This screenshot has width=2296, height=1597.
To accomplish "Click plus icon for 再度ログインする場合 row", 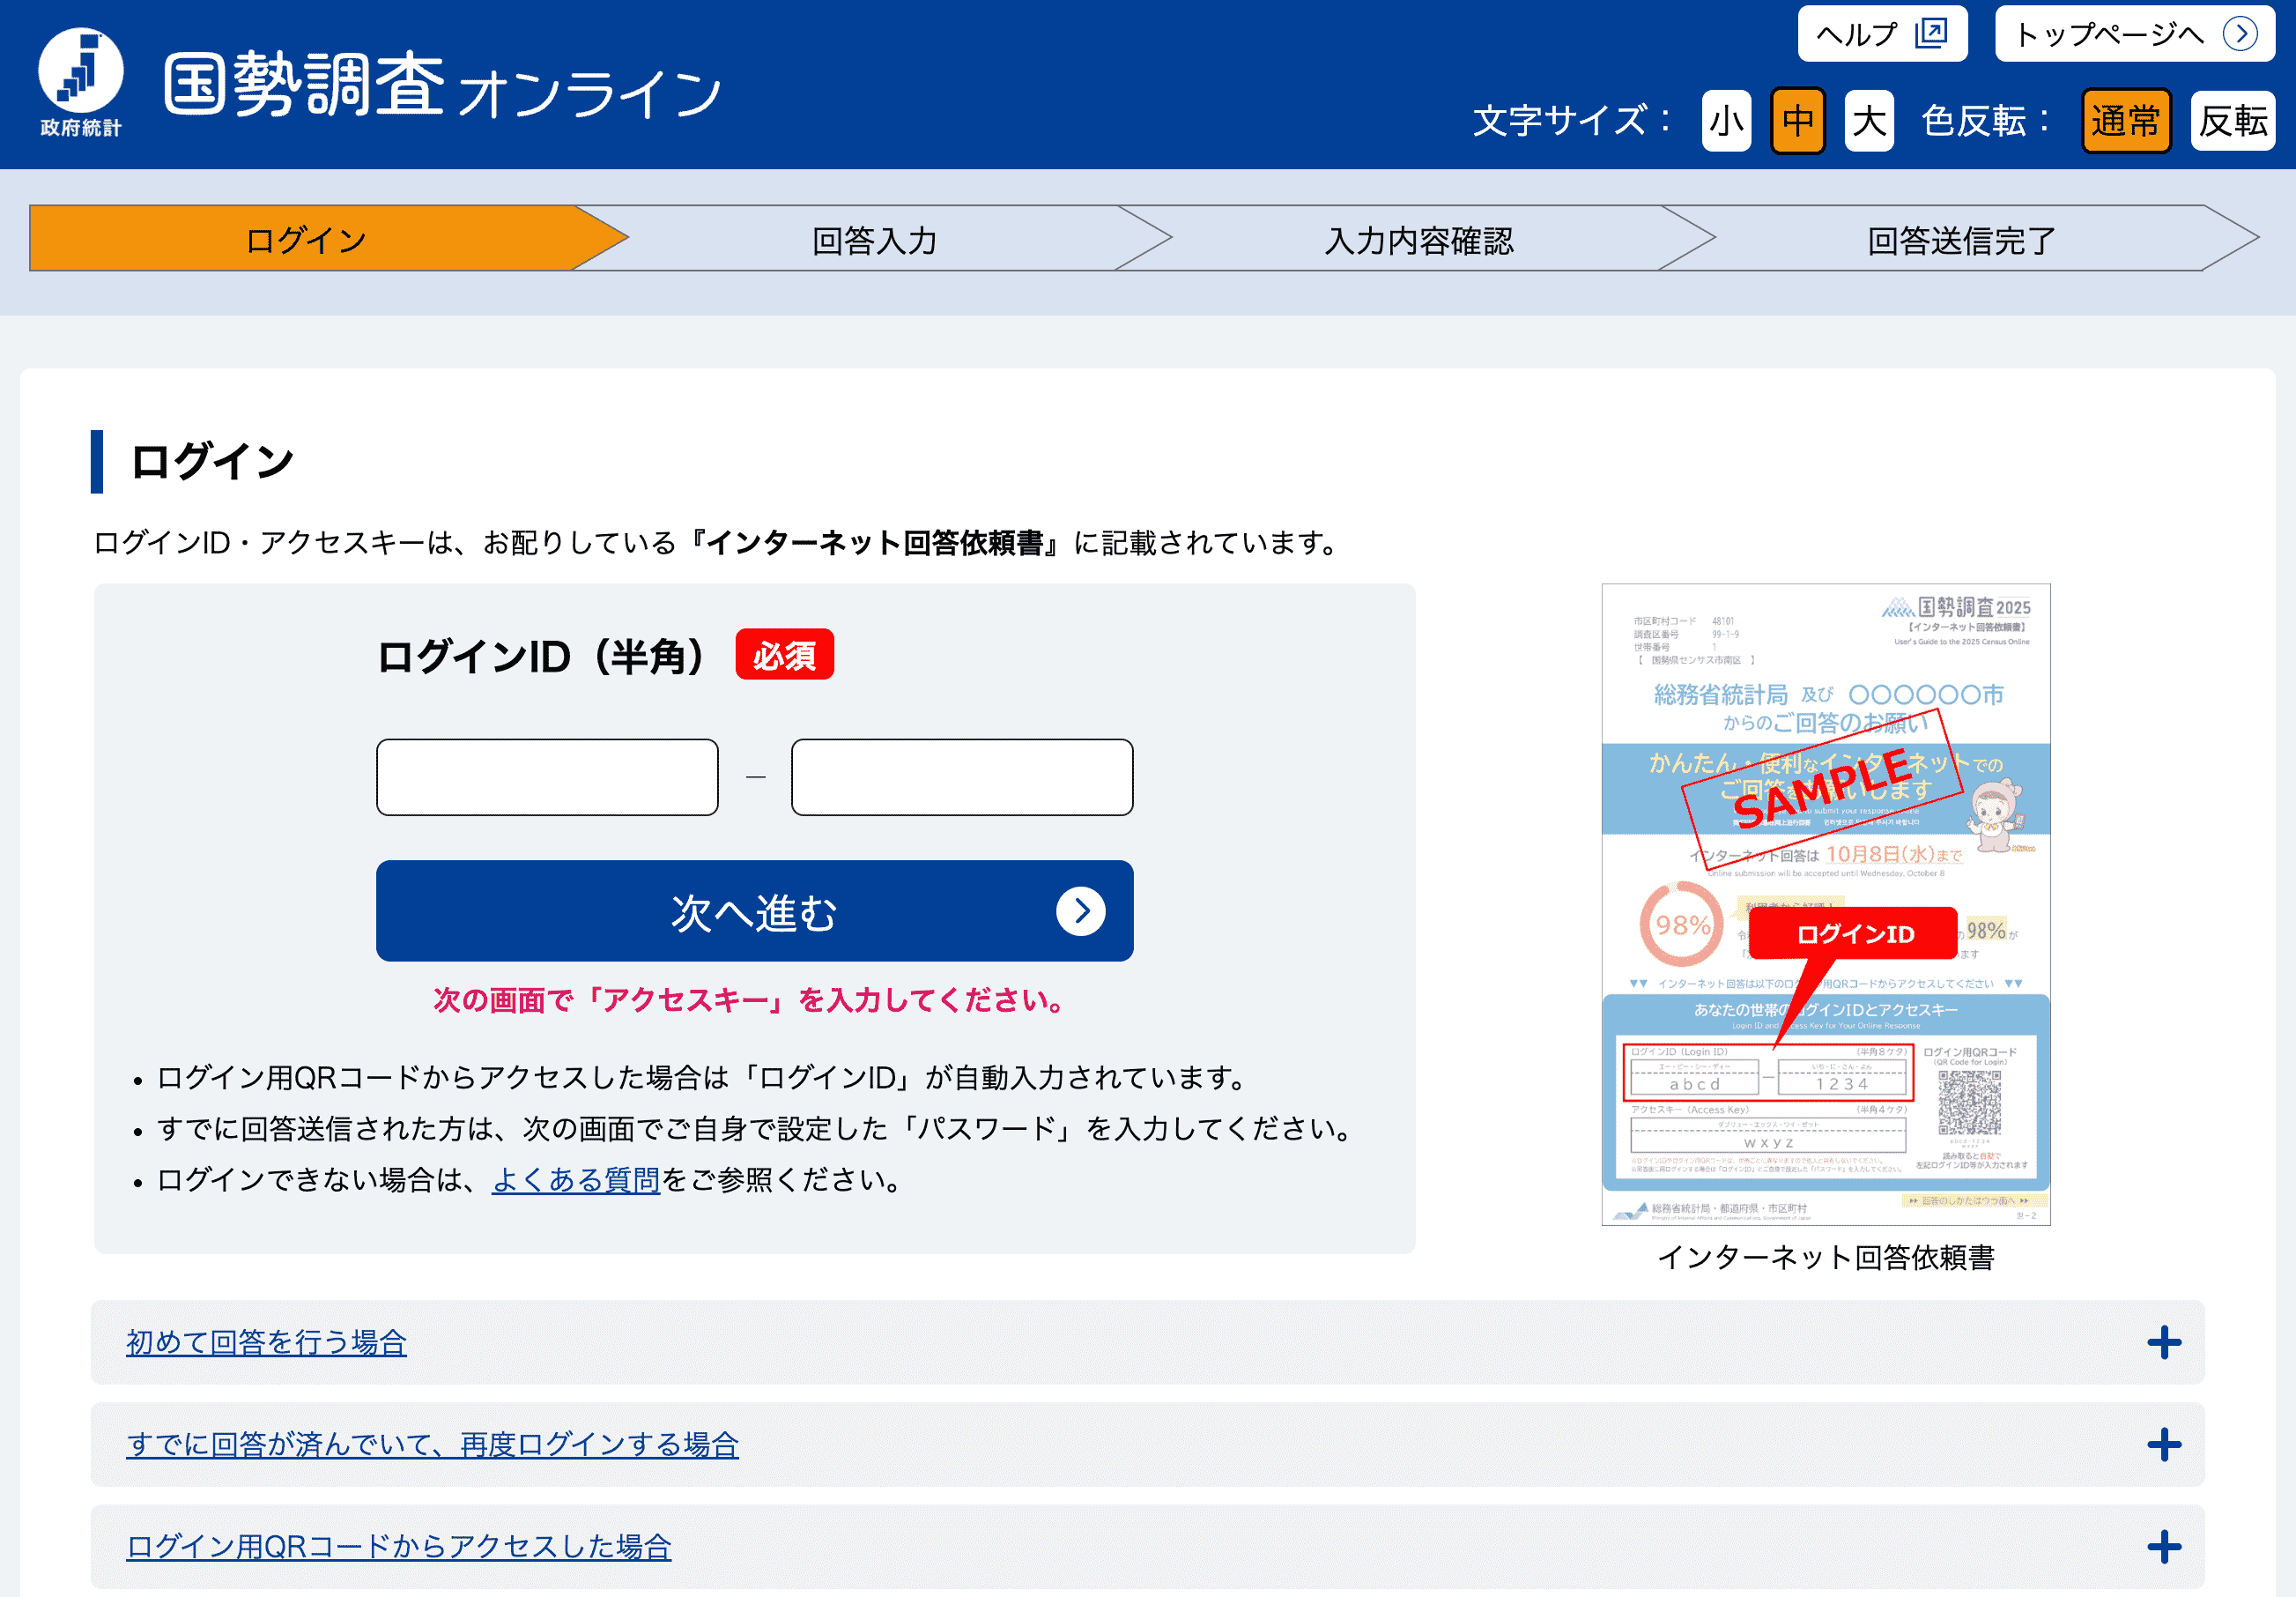I will click(2163, 1445).
